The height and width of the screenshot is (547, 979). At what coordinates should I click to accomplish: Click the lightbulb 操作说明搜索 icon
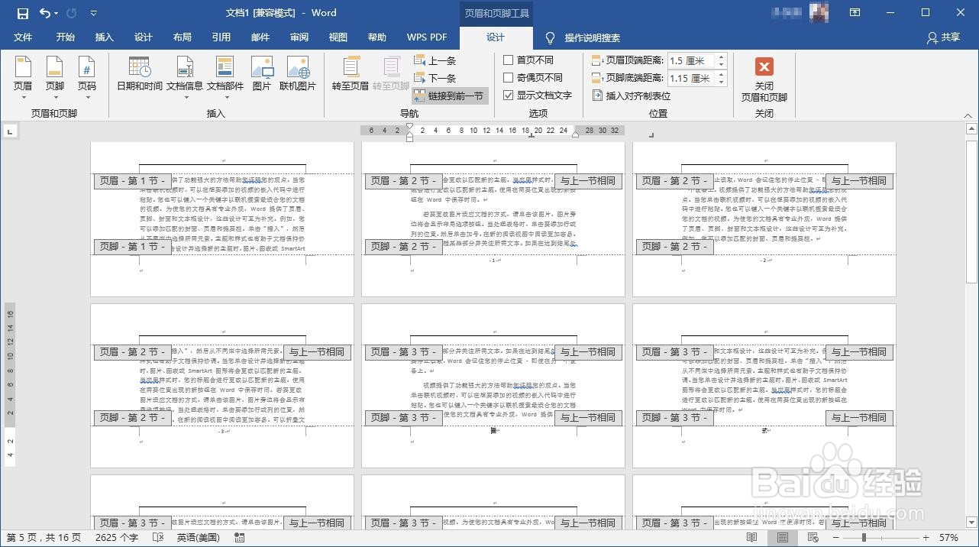550,37
